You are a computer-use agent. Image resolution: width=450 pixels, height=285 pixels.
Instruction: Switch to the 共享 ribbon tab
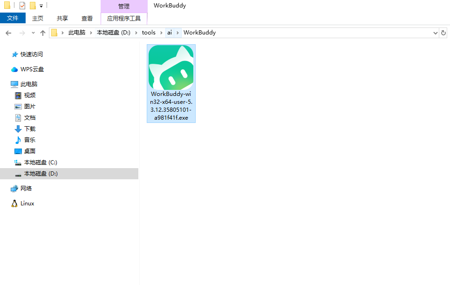pos(62,18)
